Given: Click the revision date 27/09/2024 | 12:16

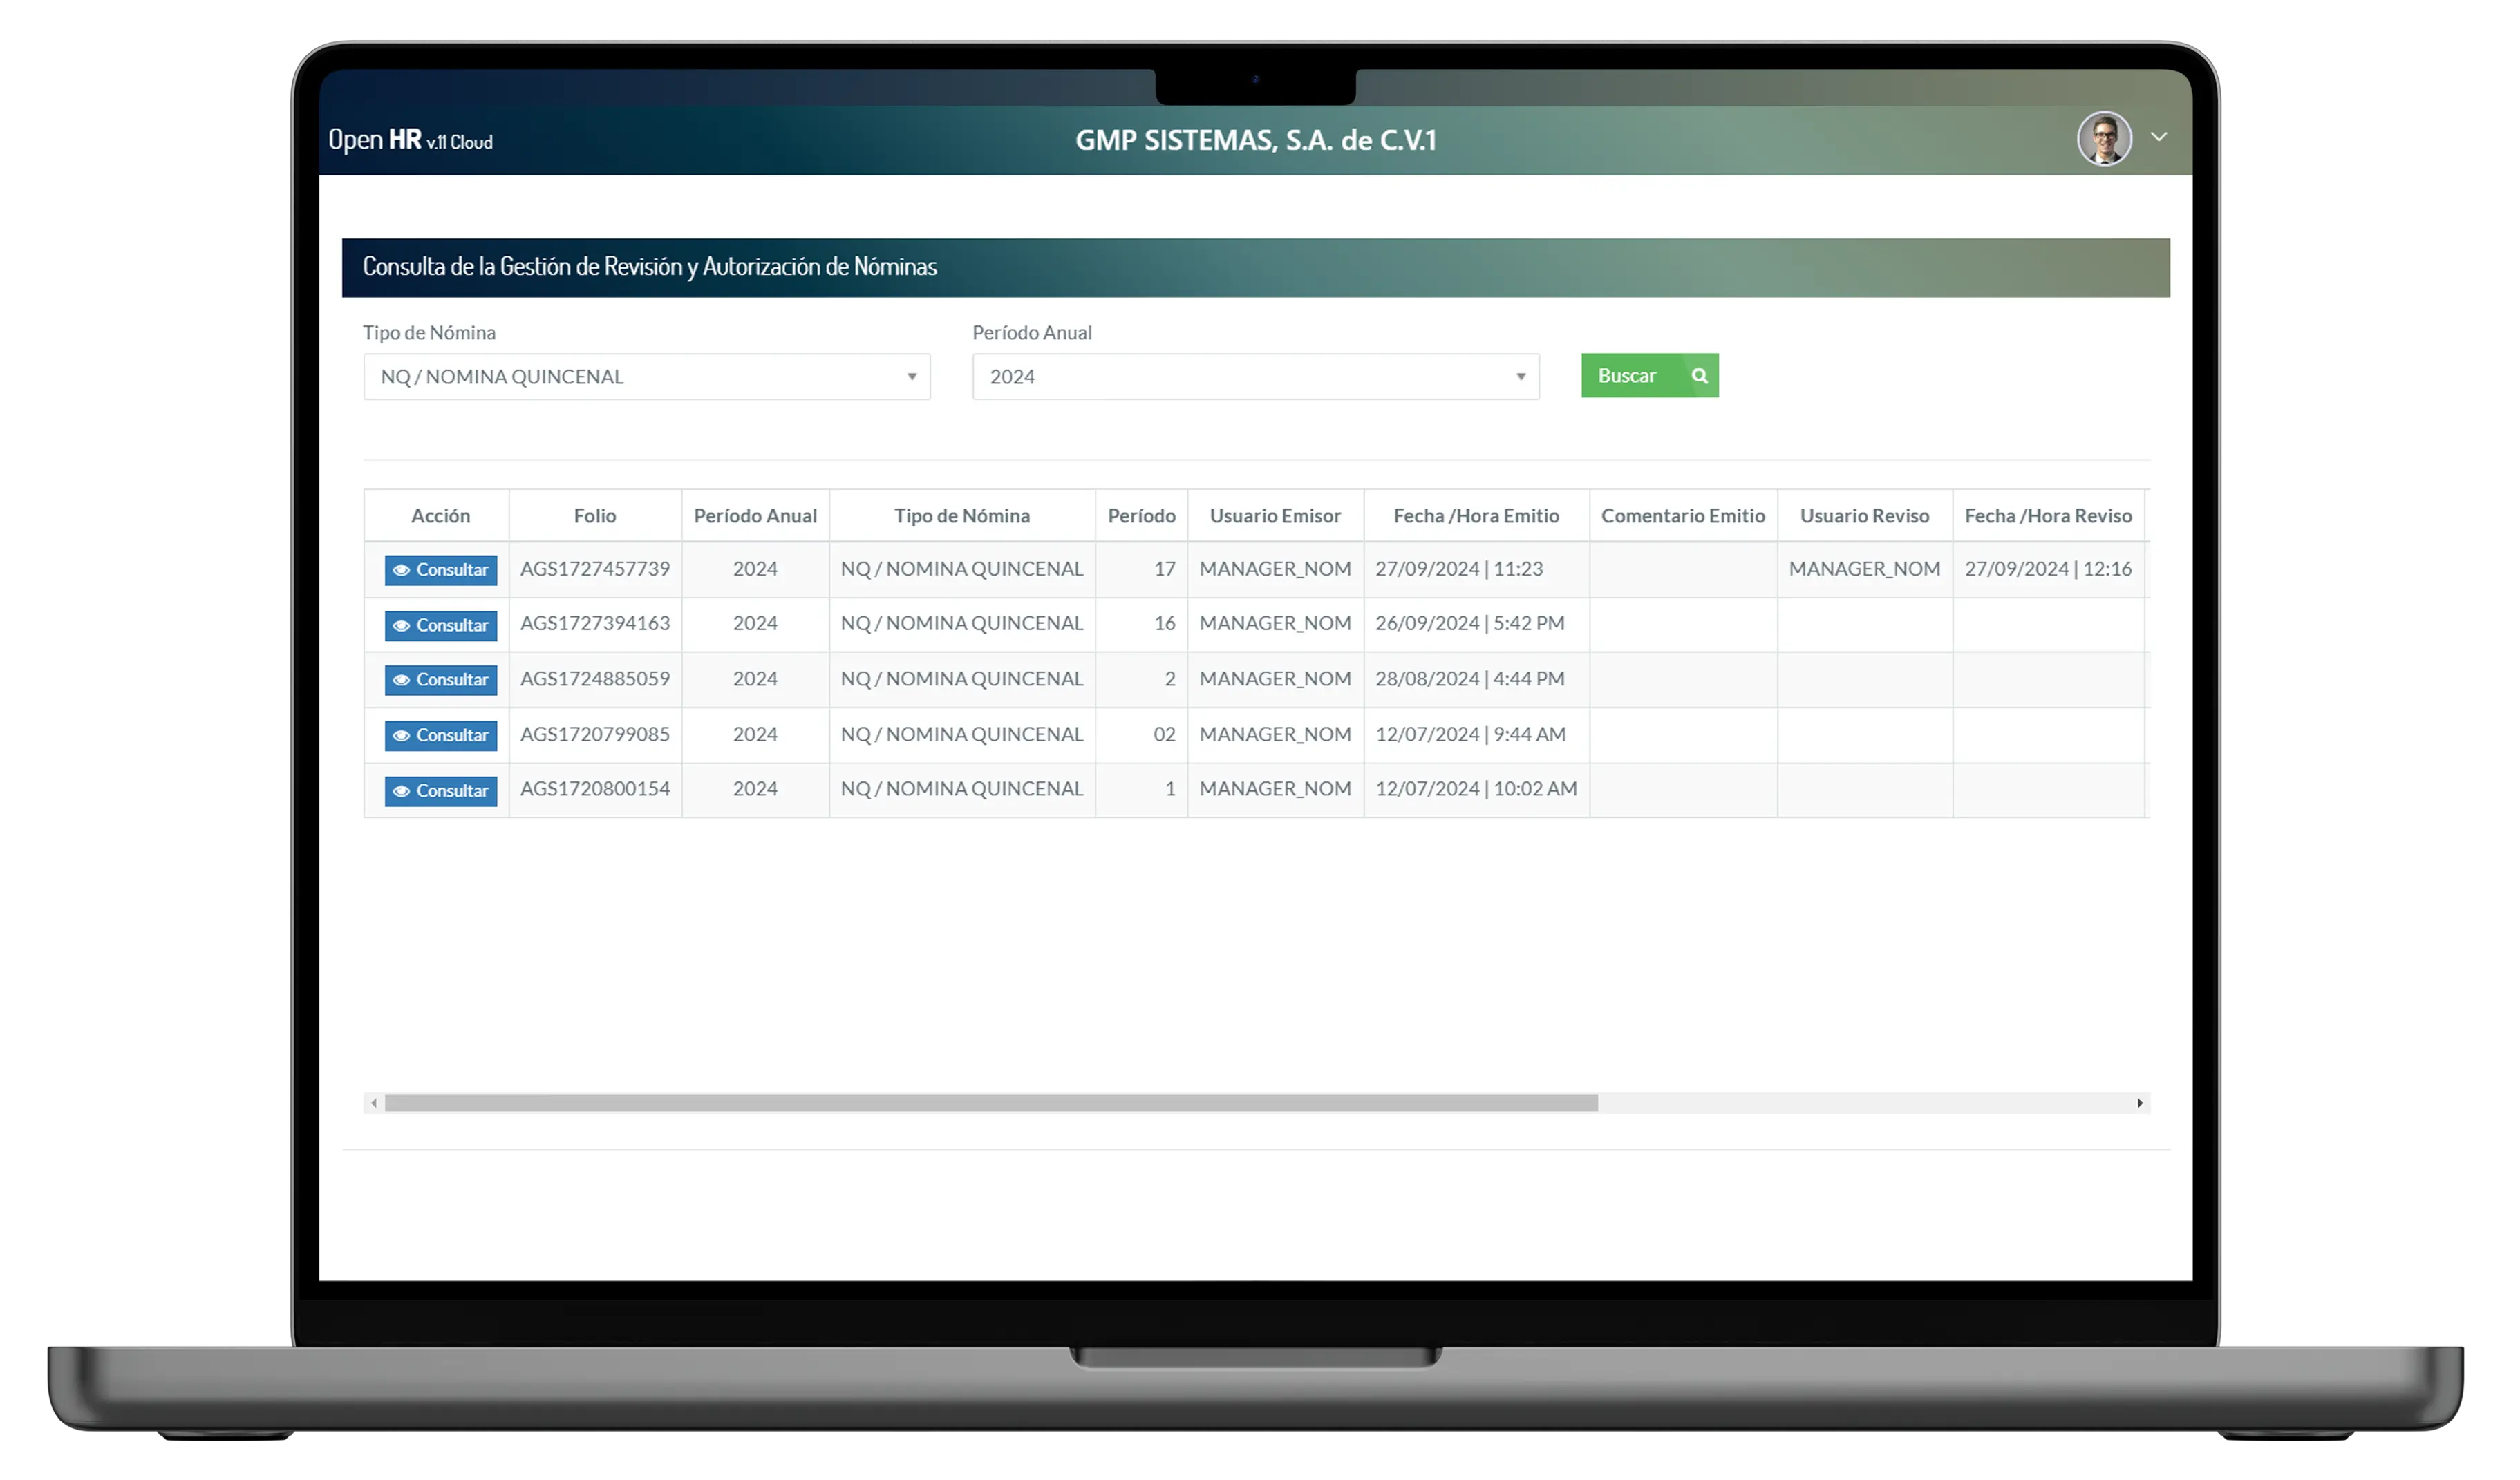Looking at the screenshot, I should 2048,569.
